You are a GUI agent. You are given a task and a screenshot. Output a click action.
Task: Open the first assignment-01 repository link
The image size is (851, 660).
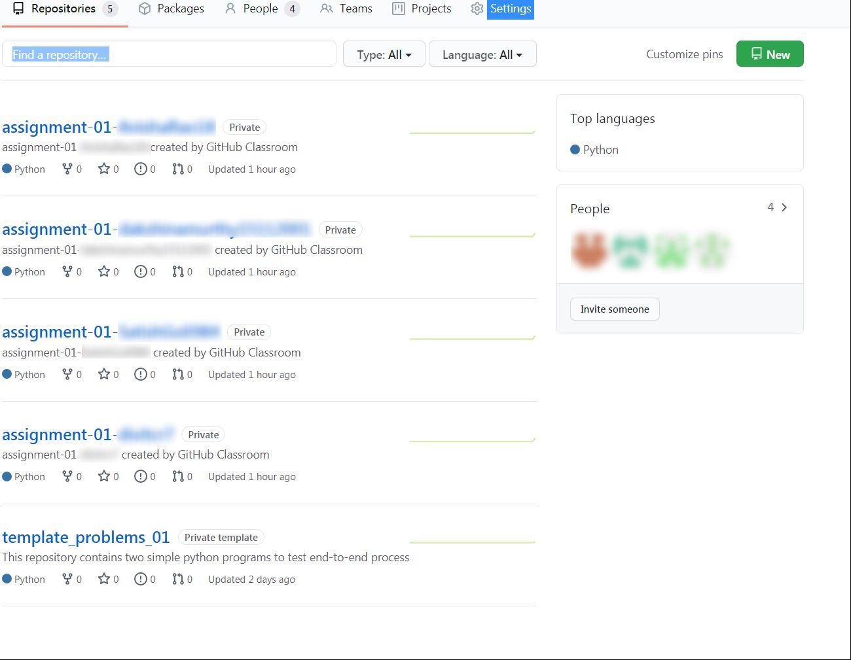(109, 127)
